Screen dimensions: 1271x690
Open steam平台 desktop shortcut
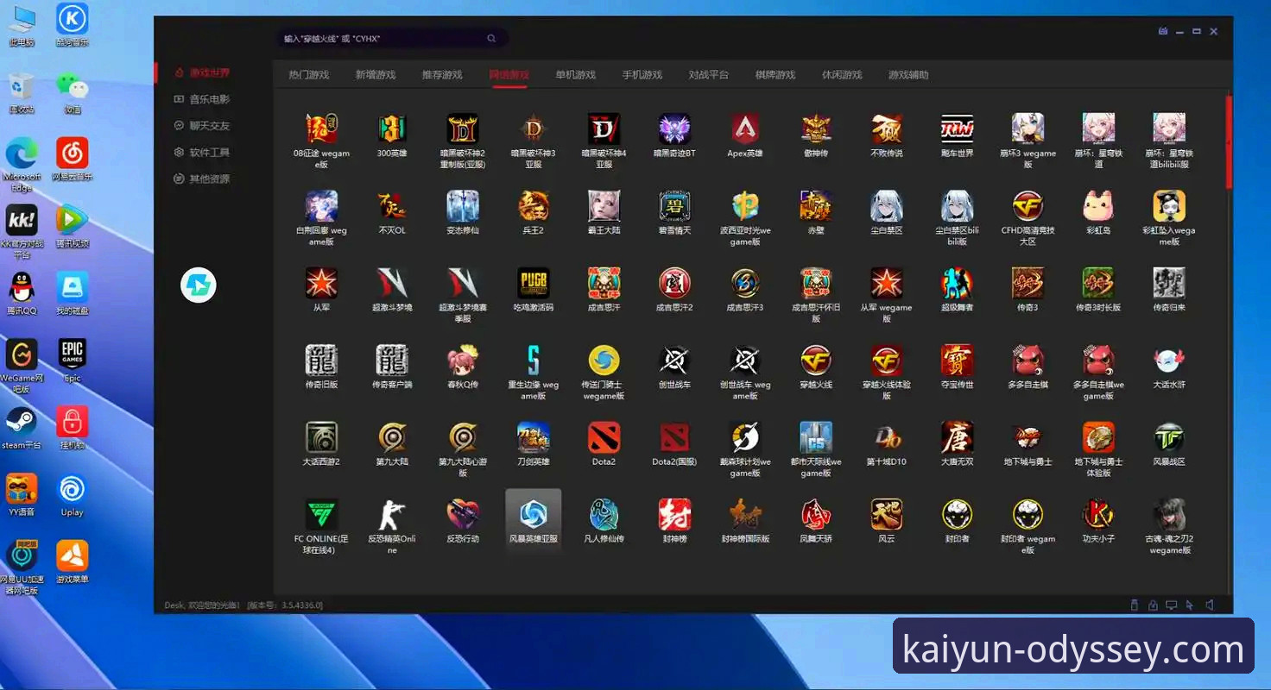pos(22,428)
